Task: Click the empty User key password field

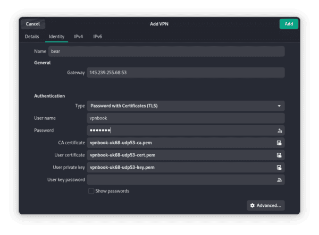Action: [x=181, y=180]
